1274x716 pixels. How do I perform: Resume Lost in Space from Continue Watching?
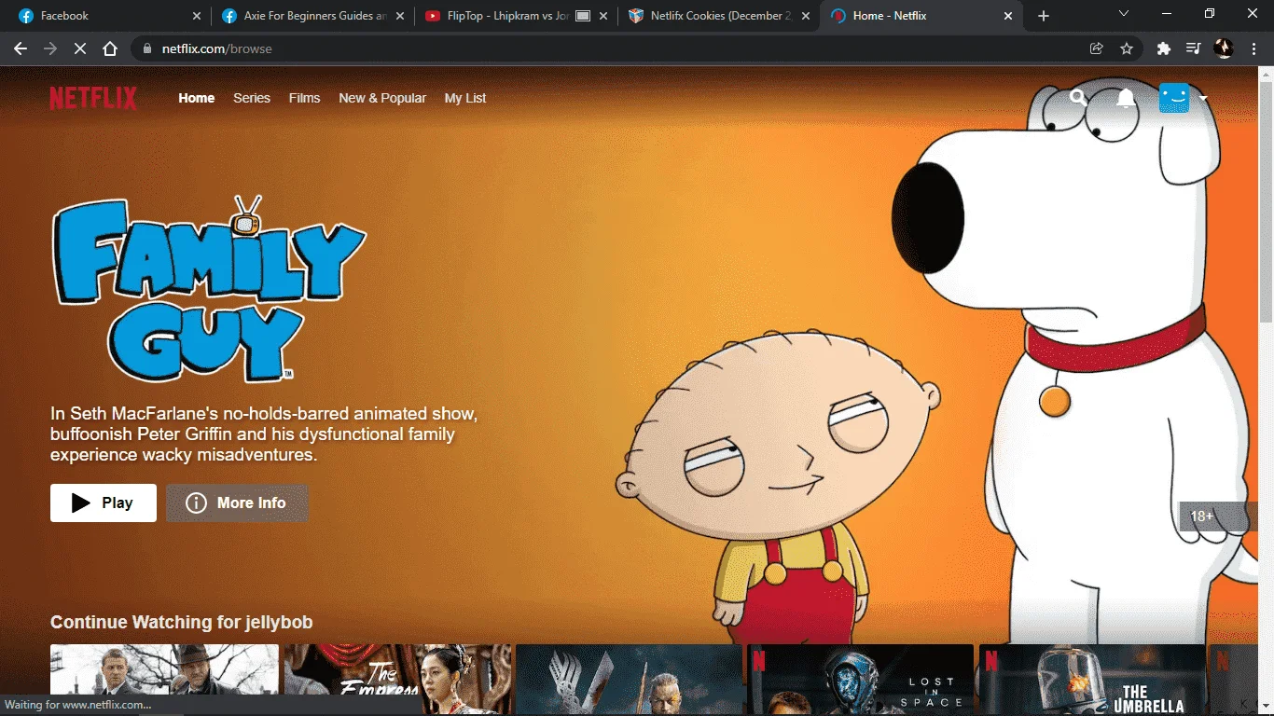pyautogui.click(x=860, y=680)
